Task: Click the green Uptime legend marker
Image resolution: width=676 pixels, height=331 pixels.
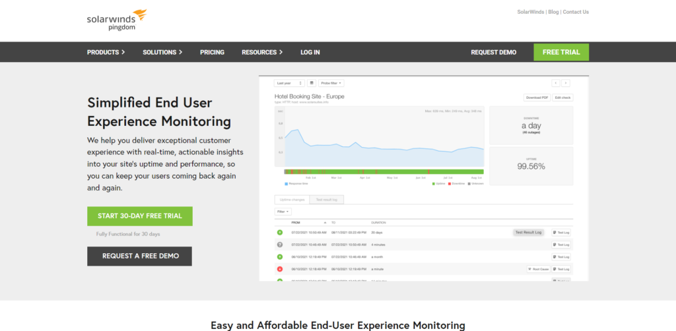Action: coord(434,184)
